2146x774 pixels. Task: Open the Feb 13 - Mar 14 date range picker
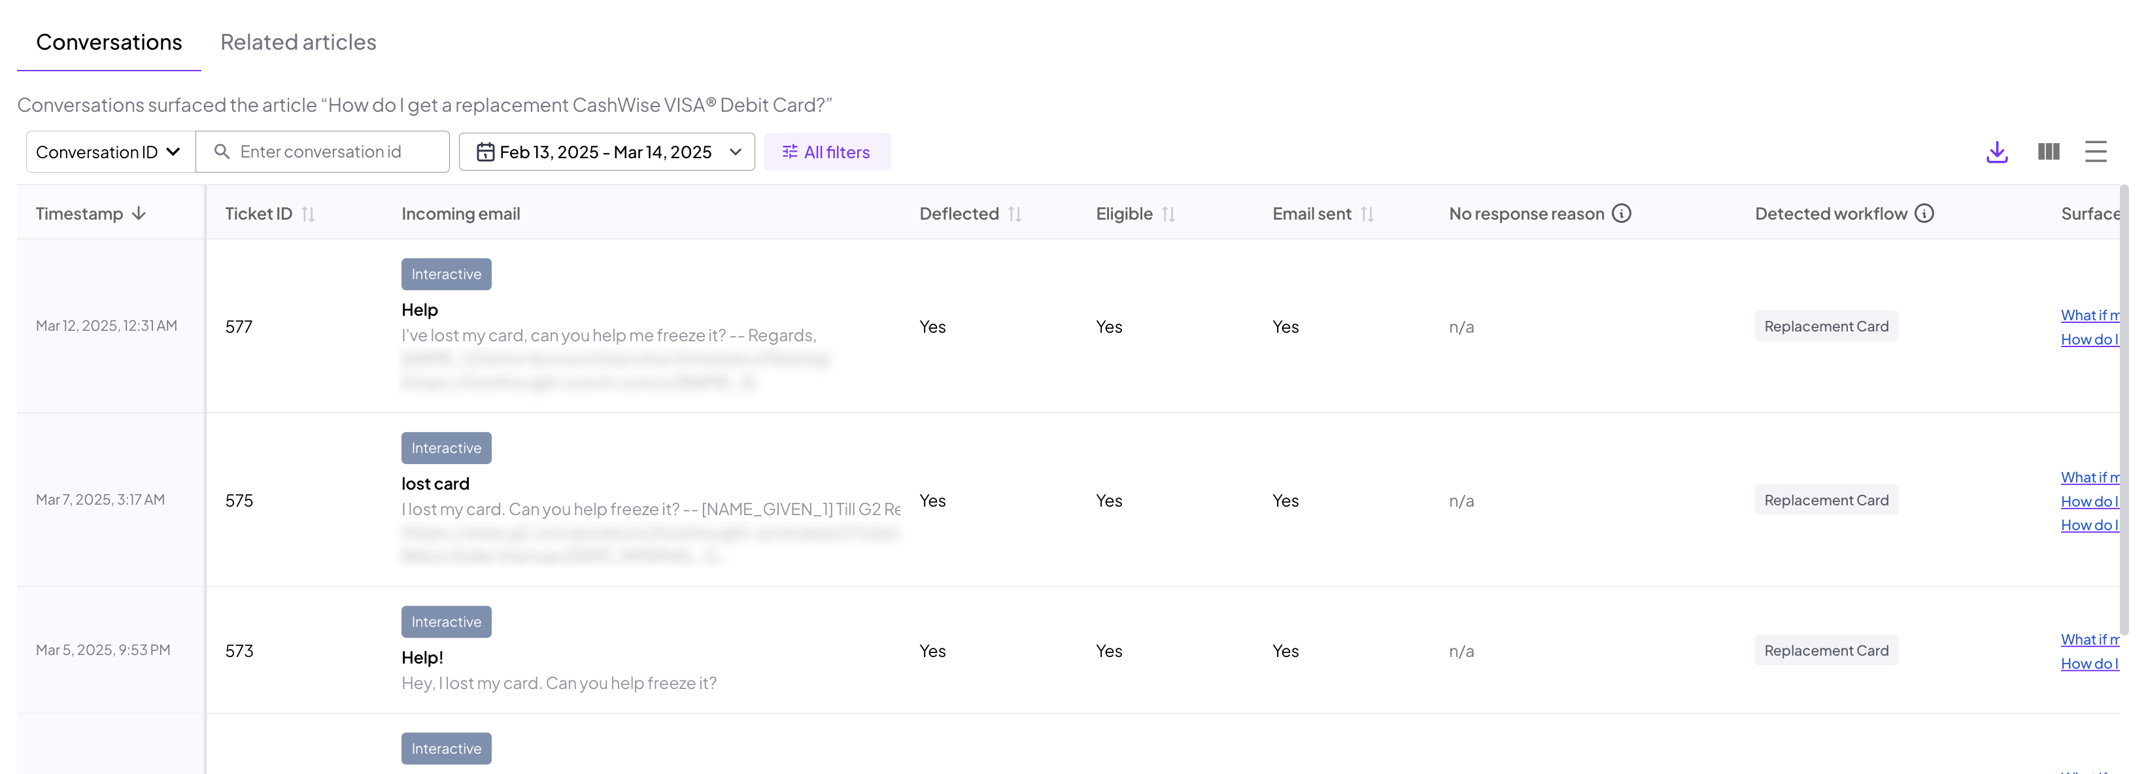point(607,152)
